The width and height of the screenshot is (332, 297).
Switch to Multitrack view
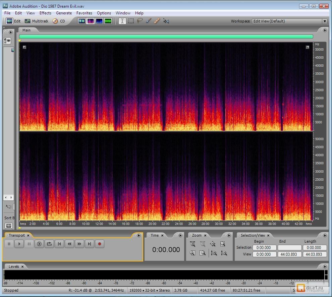(37, 21)
